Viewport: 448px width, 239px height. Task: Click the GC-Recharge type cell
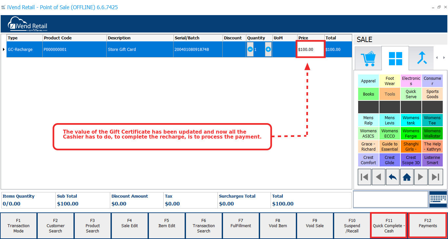click(25, 49)
